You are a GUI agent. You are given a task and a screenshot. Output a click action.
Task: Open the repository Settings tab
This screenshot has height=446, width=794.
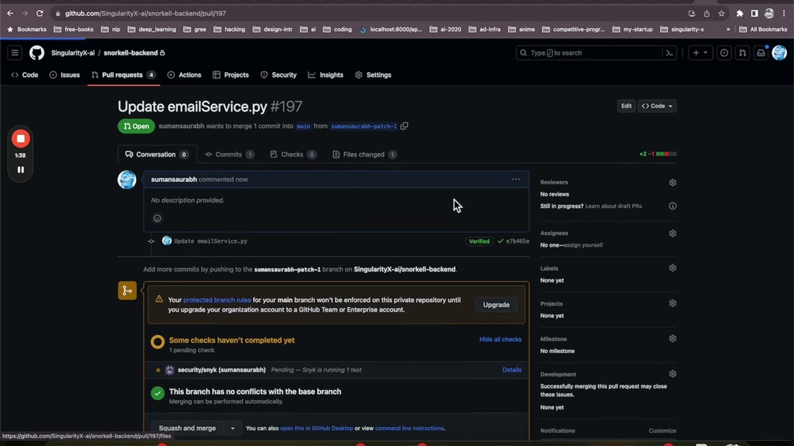pos(373,75)
